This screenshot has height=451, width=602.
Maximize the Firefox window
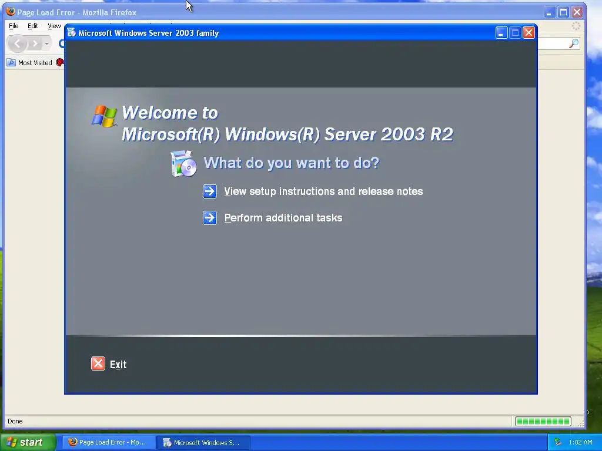tap(563, 12)
